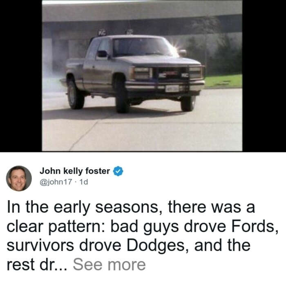Click the 1d post timestamp
This screenshot has height=286, width=286.
[84, 182]
